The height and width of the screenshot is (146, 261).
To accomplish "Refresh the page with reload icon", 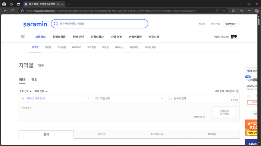I will pos(13,11).
